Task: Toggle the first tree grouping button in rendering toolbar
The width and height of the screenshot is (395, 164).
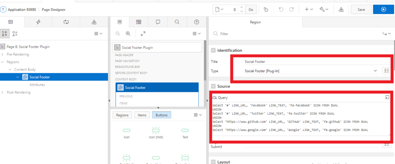Action: click(5, 33)
